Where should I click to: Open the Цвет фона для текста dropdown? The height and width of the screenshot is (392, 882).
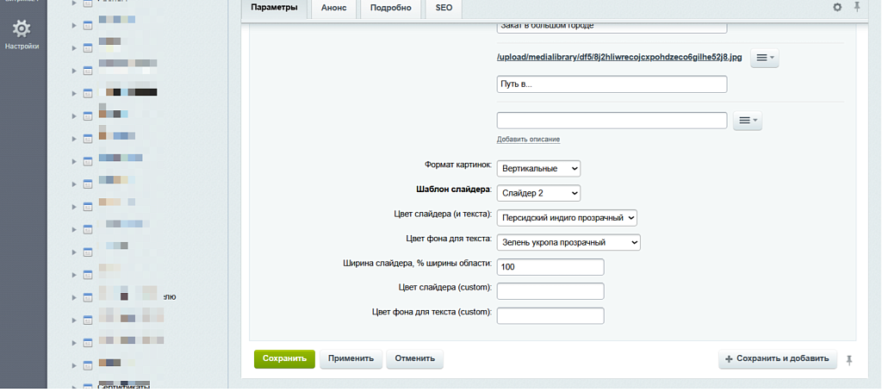[568, 243]
